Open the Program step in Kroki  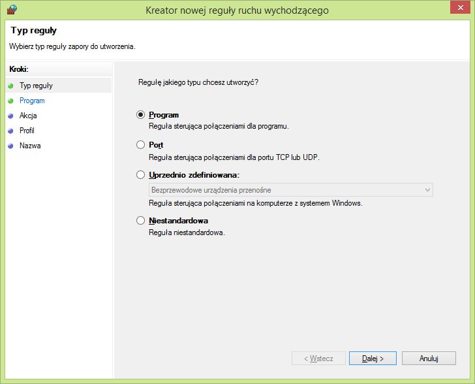[x=32, y=101]
